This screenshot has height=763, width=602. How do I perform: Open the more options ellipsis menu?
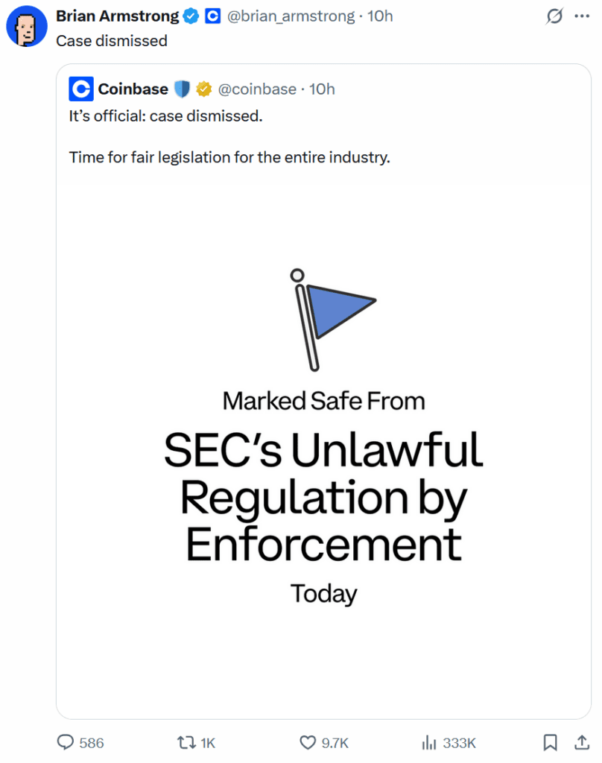[580, 16]
